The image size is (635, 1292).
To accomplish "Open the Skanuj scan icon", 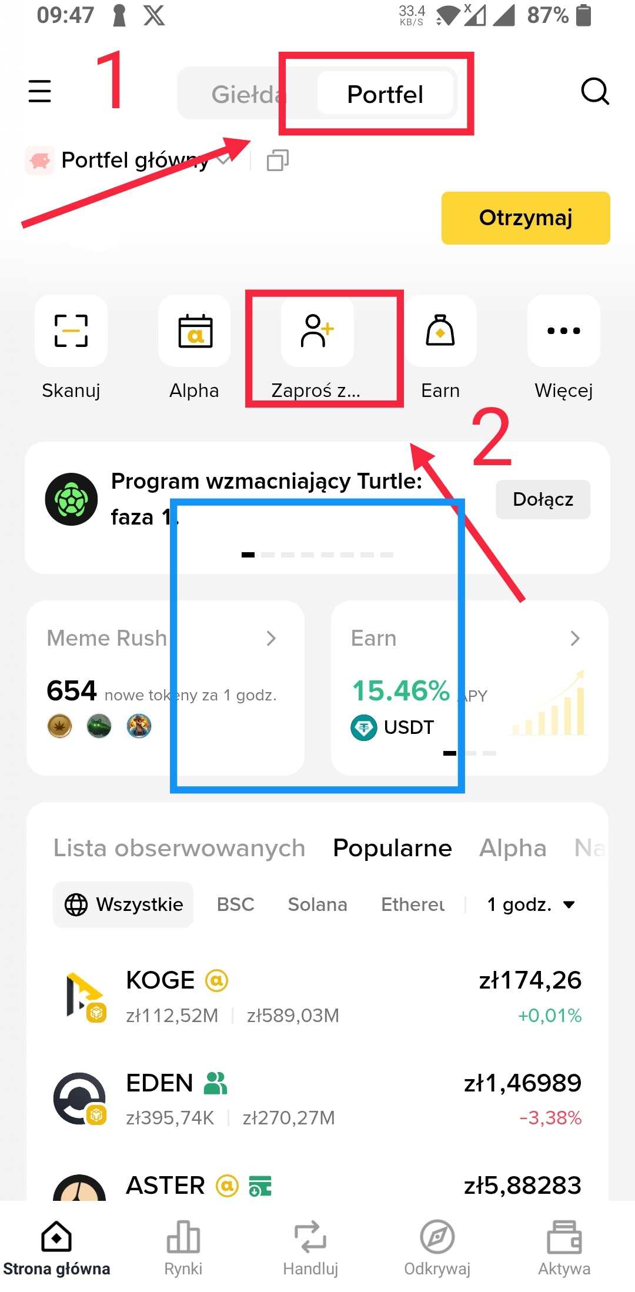I will tap(71, 330).
